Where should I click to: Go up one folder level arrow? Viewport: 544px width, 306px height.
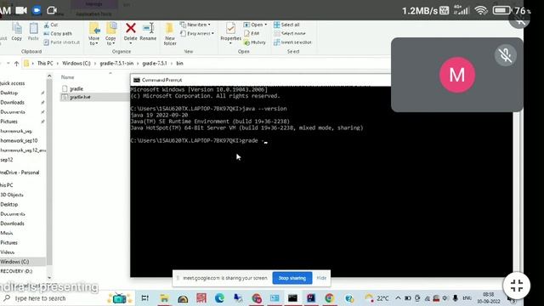[16, 64]
